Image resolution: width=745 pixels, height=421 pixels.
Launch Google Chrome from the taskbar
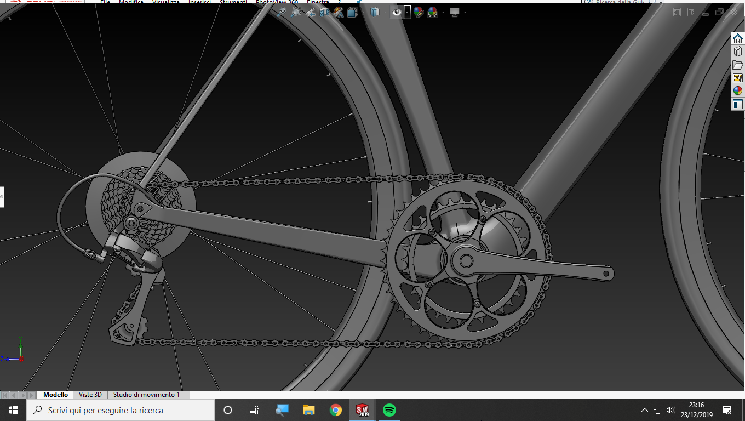coord(336,410)
